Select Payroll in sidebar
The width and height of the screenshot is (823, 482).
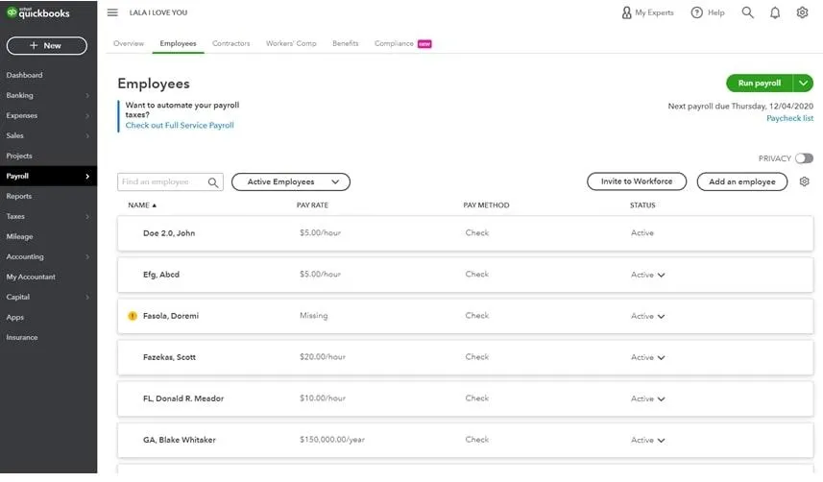coord(48,176)
